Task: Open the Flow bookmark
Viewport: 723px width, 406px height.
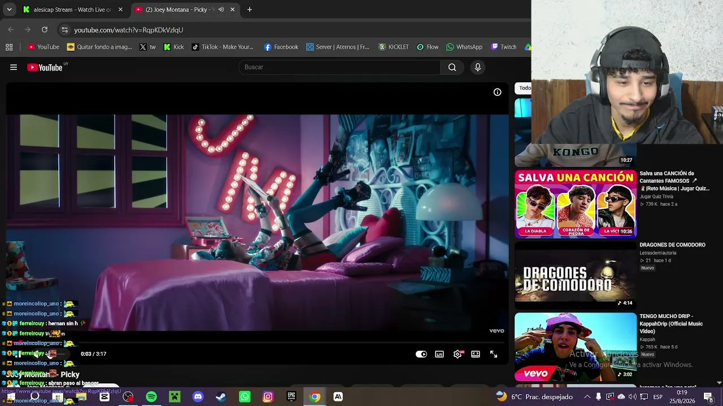Action: [x=428, y=47]
